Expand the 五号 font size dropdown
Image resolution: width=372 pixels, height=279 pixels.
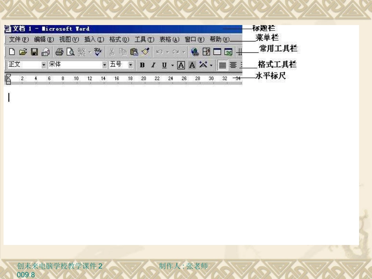(130, 65)
